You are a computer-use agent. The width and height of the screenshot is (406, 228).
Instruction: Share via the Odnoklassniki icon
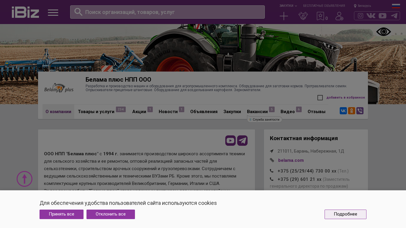[352, 111]
